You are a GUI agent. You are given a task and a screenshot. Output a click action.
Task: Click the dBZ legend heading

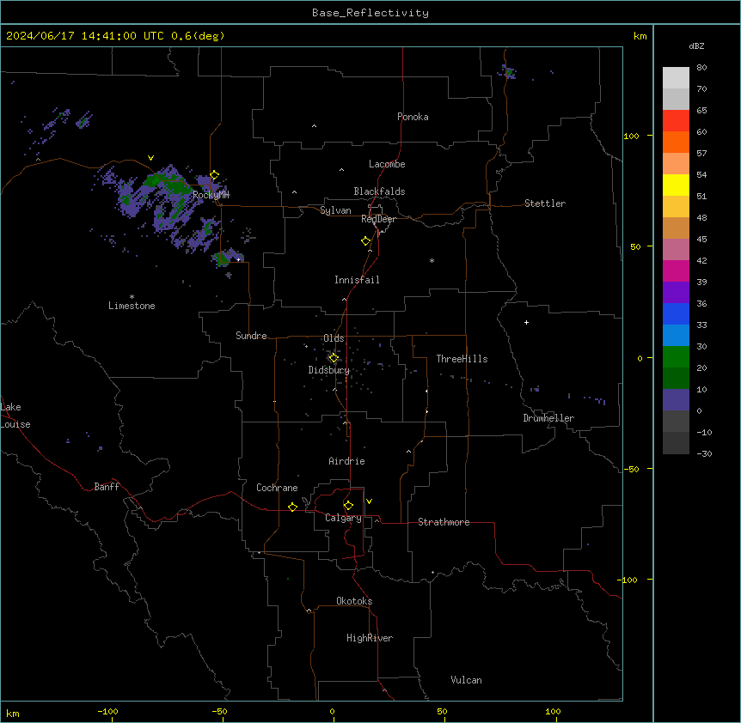696,46
